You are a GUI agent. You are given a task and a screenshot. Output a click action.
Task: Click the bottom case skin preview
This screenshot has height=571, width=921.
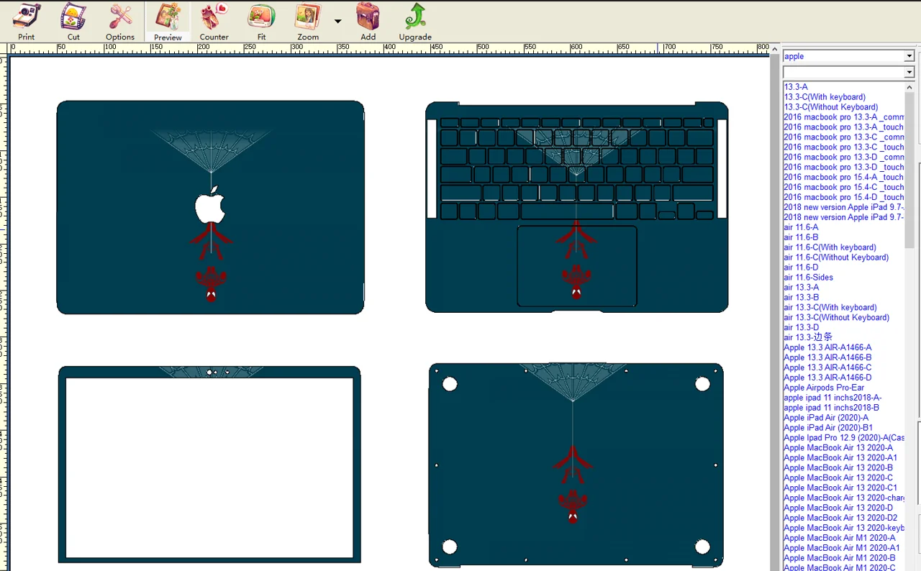point(576,465)
